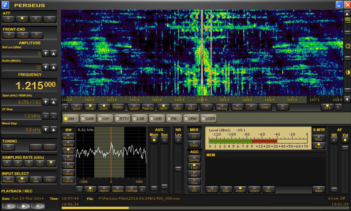The width and height of the screenshot is (351, 211).
Task: Move filter passband right with CWPeak-side arrow
Action: click(x=142, y=190)
